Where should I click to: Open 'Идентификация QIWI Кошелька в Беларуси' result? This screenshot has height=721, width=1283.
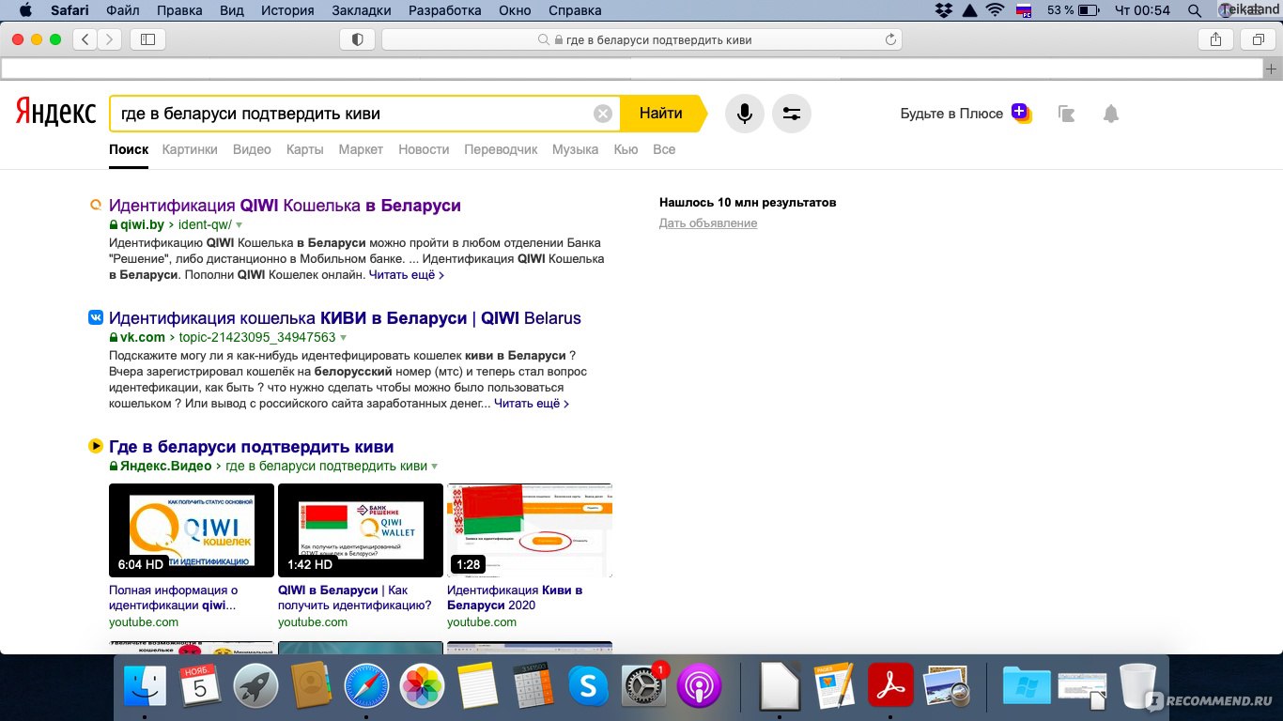(285, 206)
